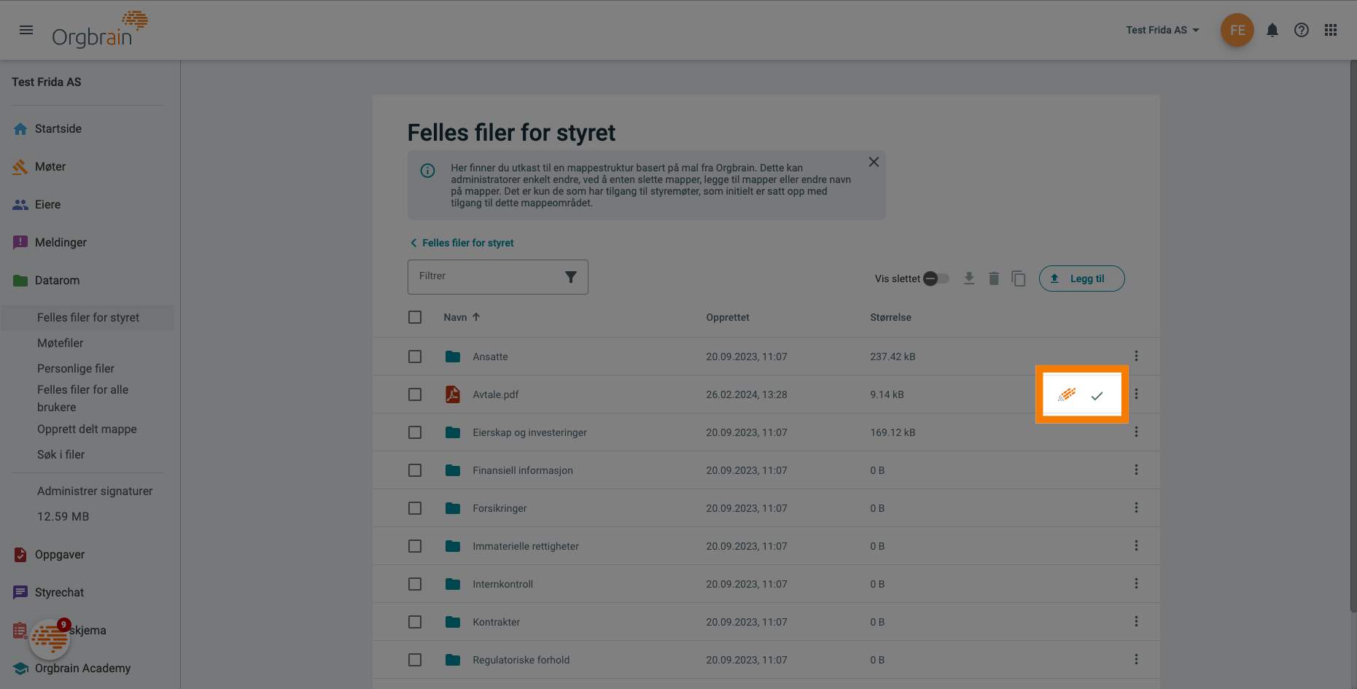Click the Legg til upload button

tap(1081, 279)
